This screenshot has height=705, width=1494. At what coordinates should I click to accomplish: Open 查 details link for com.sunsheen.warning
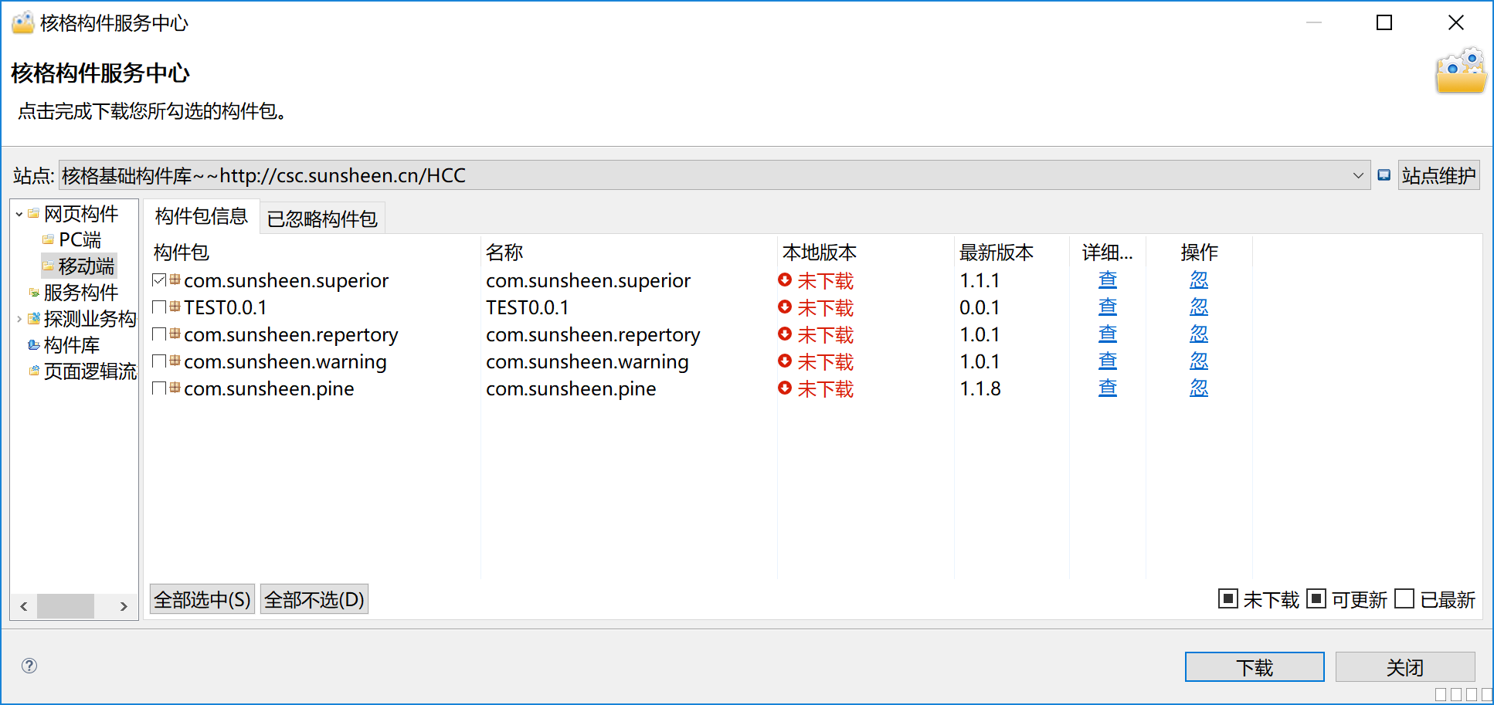click(1107, 361)
